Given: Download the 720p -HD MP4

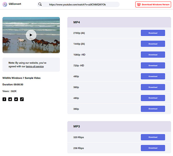Looking at the screenshot, I should 153,65.
